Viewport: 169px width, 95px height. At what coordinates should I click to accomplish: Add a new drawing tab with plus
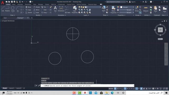pos(32,18)
